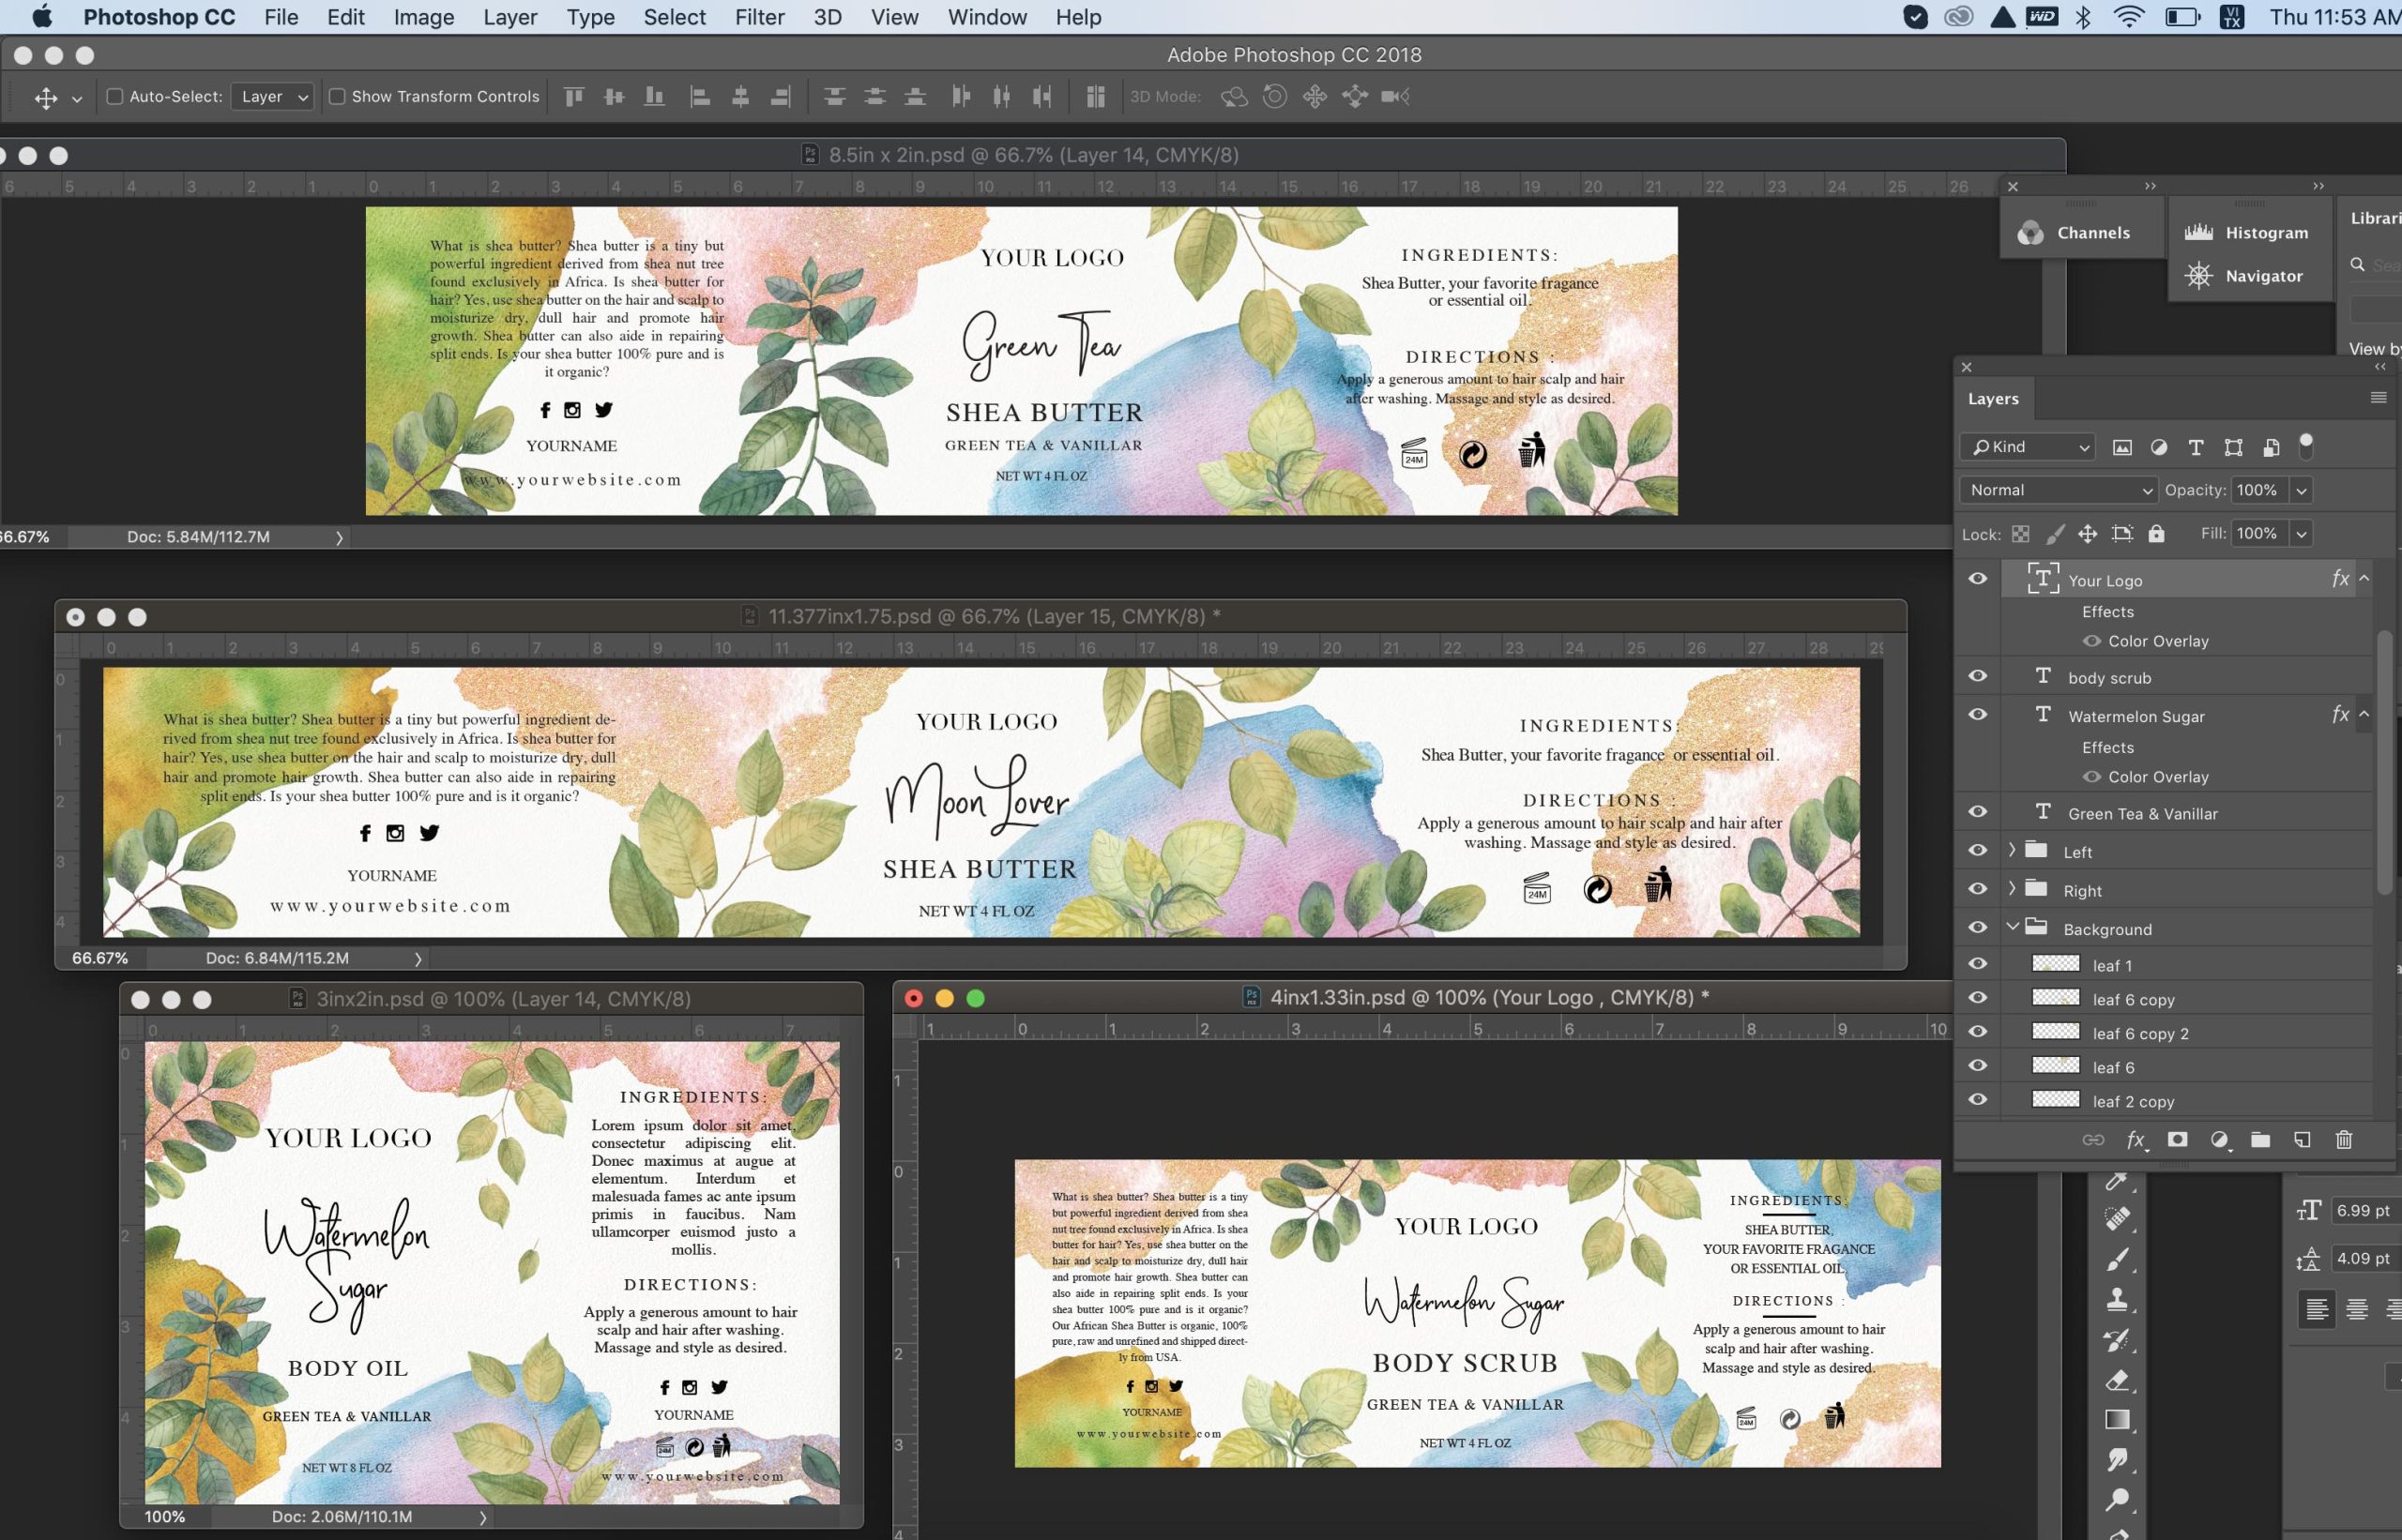Select the leaf 6 copy layer thumbnail
Viewport: 2402px width, 1540px height.
coord(2056,998)
